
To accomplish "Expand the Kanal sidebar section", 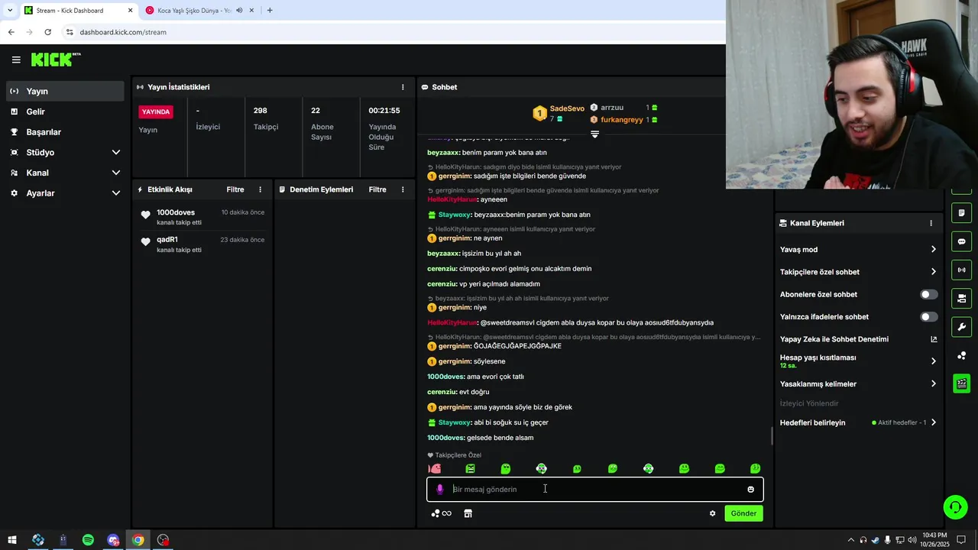I will 65,173.
